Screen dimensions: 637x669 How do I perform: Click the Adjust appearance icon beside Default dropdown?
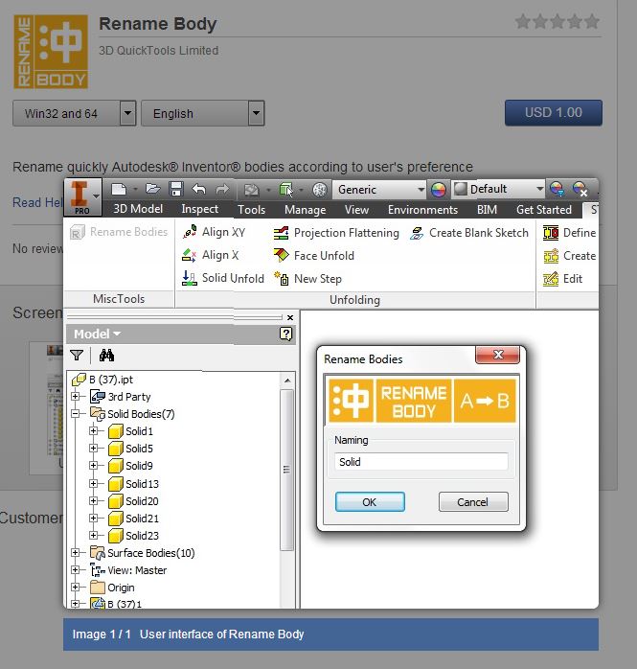[557, 189]
